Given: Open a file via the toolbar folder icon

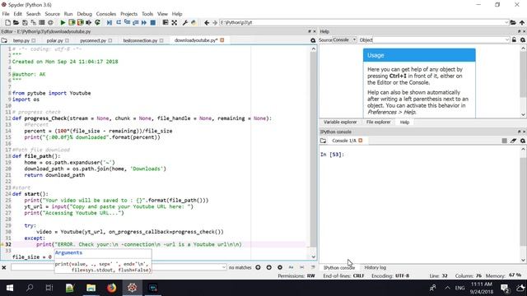Looking at the screenshot, I should pos(16,22).
